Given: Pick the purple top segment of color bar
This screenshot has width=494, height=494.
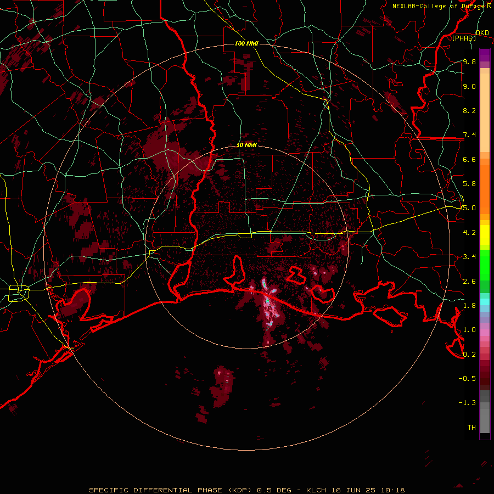Looking at the screenshot, I should 485,55.
